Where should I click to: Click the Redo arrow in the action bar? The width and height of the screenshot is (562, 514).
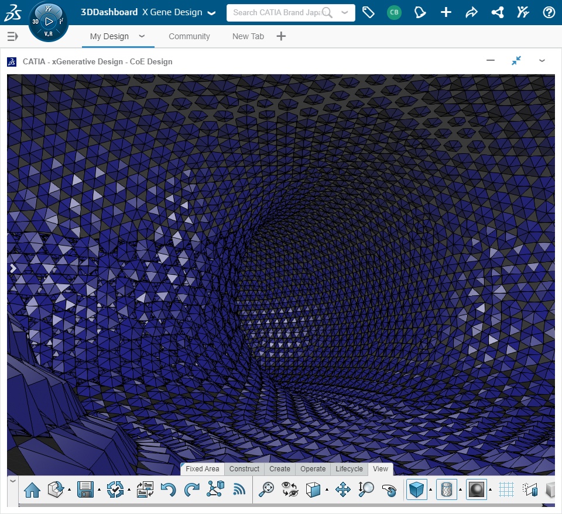pos(191,489)
